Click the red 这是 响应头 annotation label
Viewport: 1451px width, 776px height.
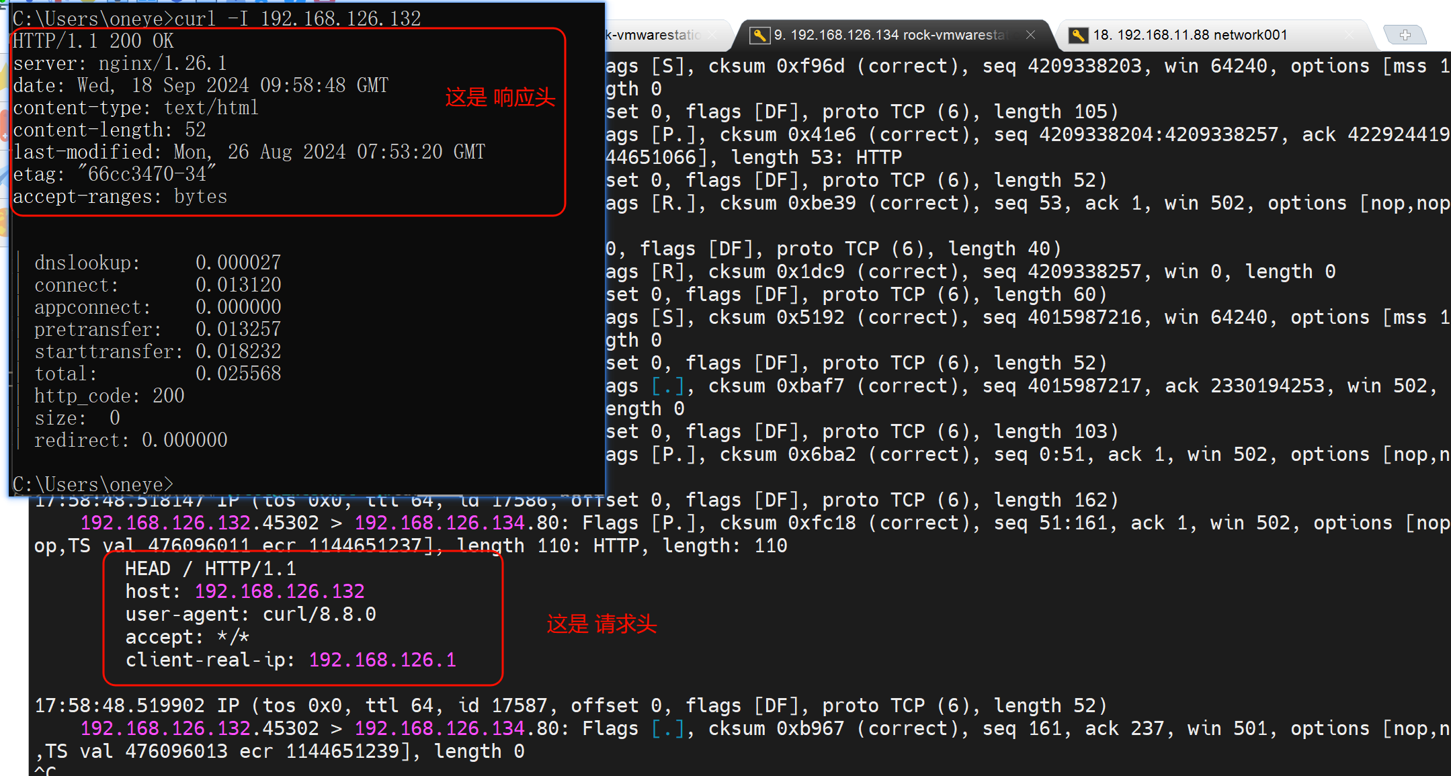click(x=500, y=97)
